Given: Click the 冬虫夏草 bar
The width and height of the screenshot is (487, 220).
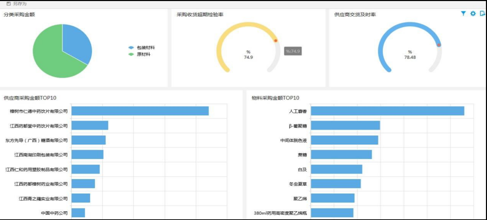Looking at the screenshot, I should coord(336,184).
